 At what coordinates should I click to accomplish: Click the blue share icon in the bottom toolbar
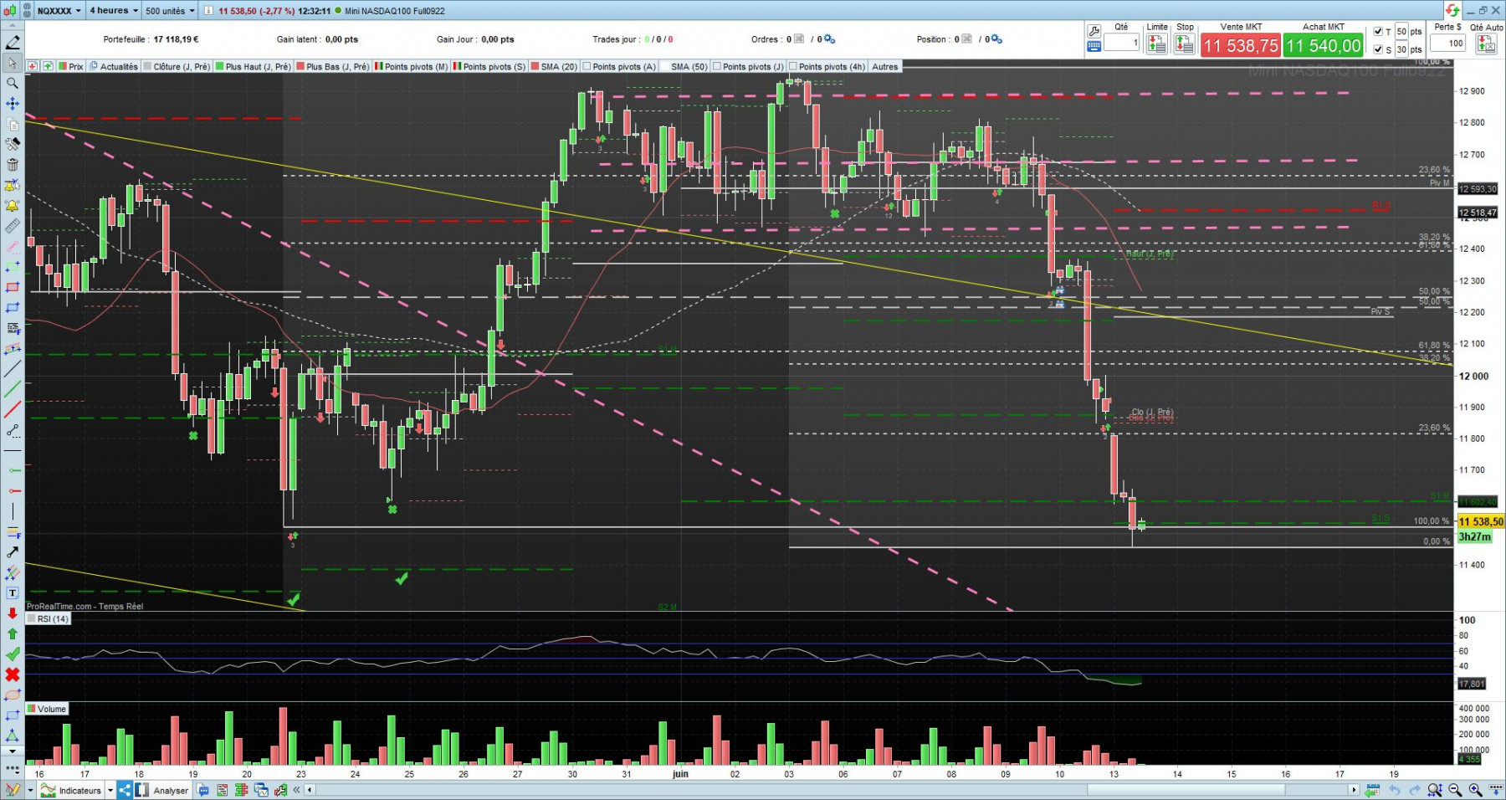point(124,790)
